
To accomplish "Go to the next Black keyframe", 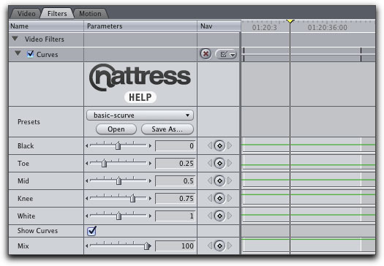I will [230, 146].
